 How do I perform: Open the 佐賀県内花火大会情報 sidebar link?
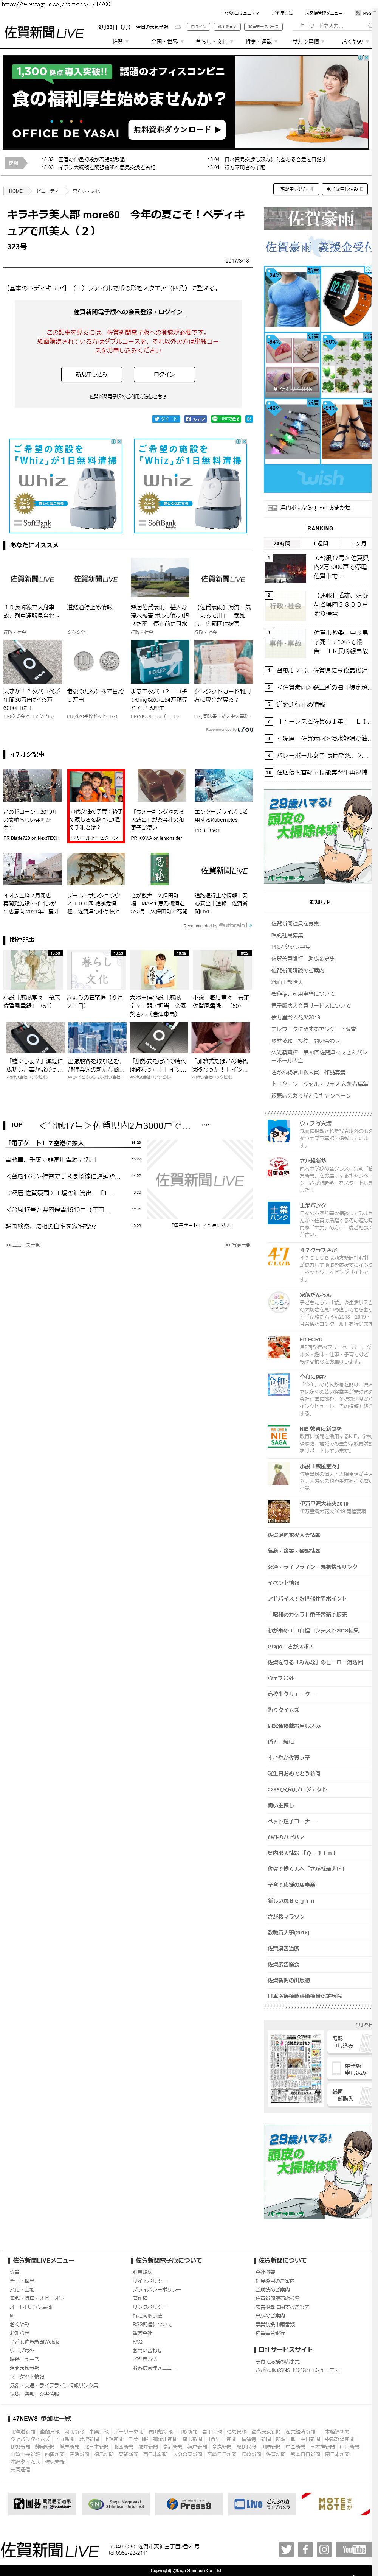(294, 1535)
